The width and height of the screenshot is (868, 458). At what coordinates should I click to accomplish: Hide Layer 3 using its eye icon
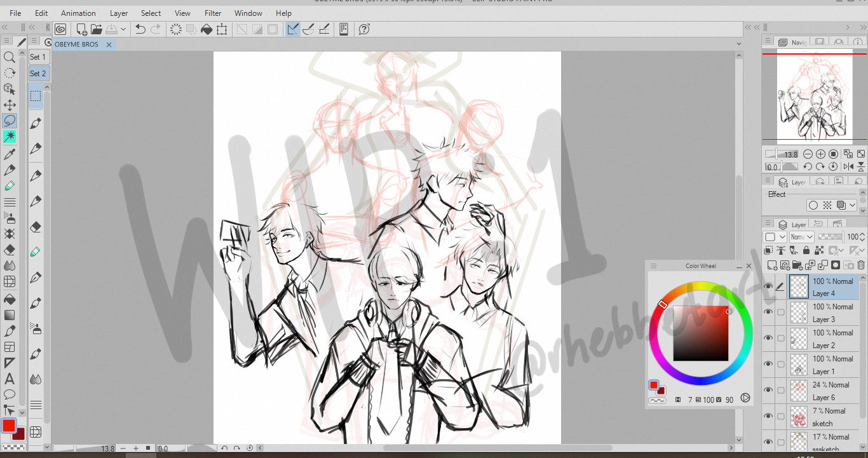(x=768, y=313)
